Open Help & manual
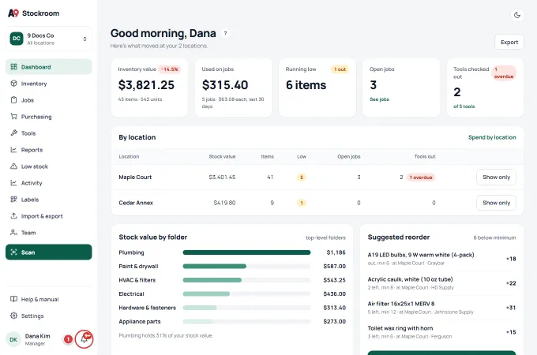 tap(49, 299)
